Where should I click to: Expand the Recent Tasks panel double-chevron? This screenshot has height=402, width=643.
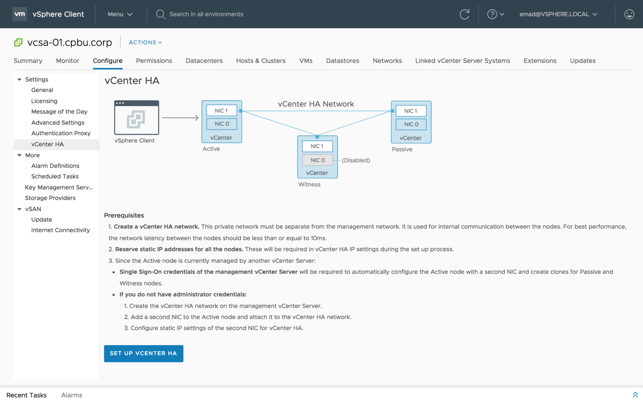tap(635, 395)
